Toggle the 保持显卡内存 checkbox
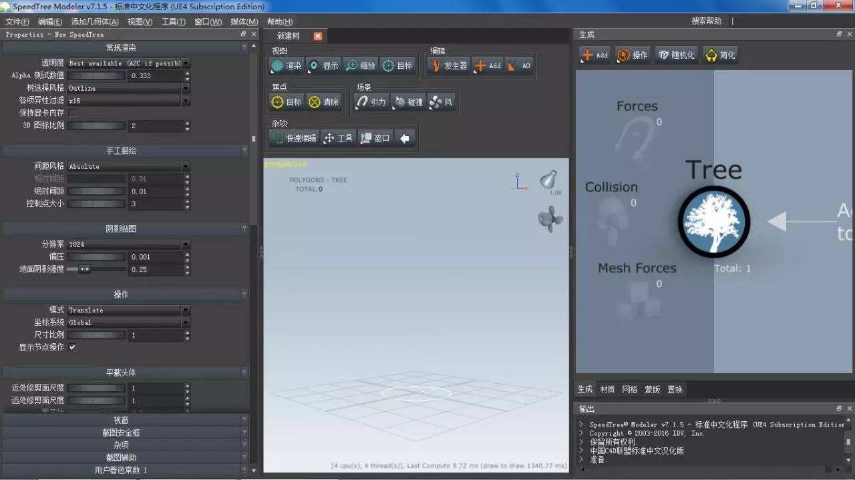Viewport: 855px width, 480px height. point(72,113)
